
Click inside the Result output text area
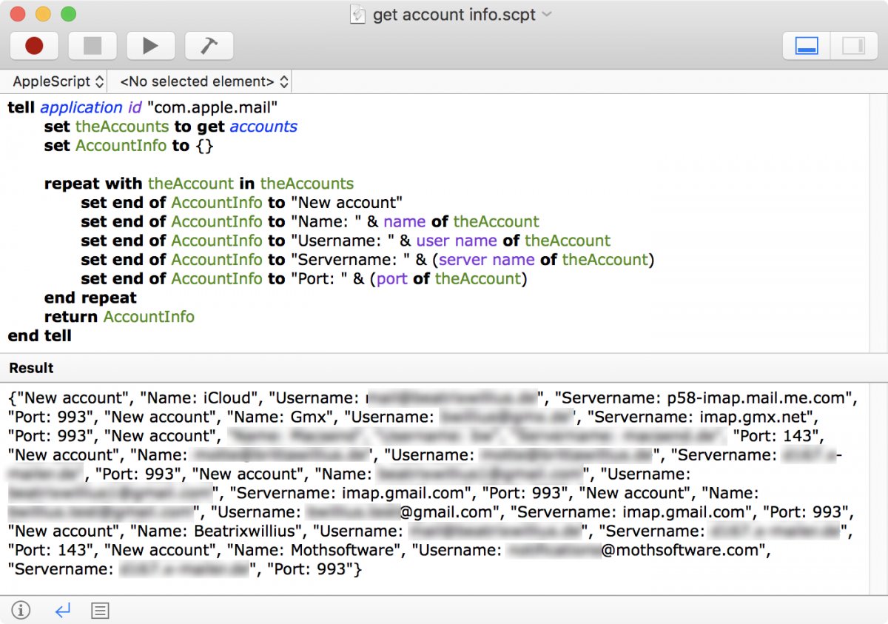[x=444, y=481]
